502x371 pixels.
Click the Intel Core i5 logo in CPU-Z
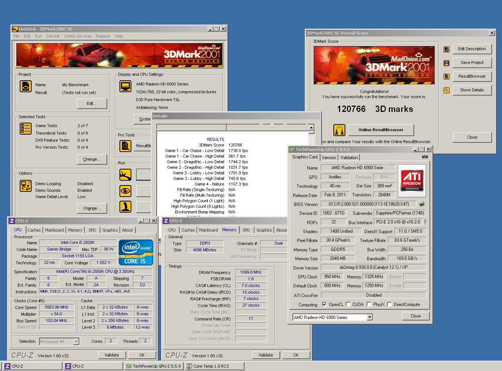(x=136, y=252)
